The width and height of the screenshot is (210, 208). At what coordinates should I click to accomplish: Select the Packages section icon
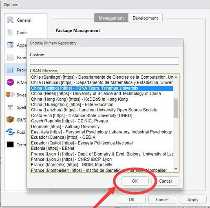point(11,70)
